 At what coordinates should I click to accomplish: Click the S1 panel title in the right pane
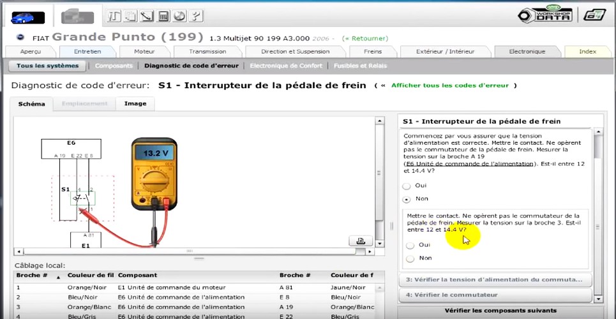tap(482, 121)
